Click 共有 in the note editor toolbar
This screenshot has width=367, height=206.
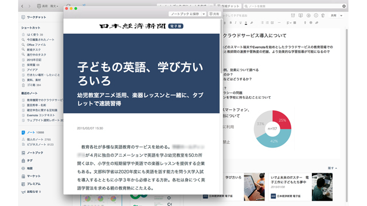tap(334, 15)
